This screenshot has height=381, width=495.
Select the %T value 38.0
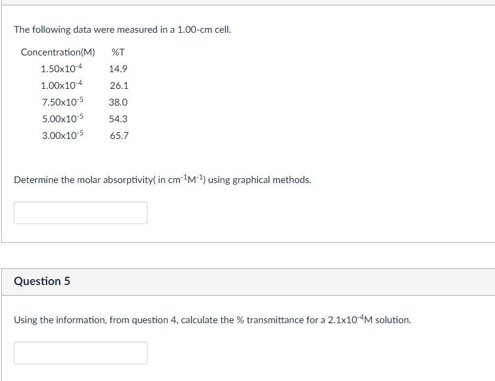pyautogui.click(x=118, y=101)
